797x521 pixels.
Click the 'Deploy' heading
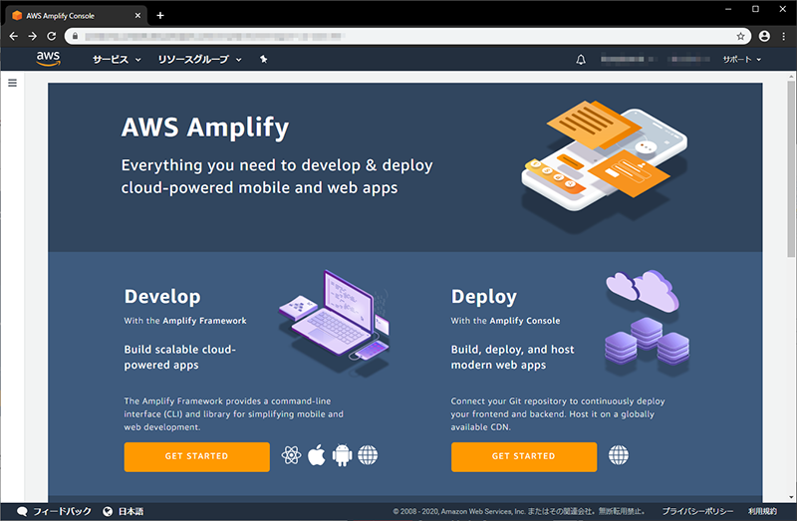coord(484,296)
